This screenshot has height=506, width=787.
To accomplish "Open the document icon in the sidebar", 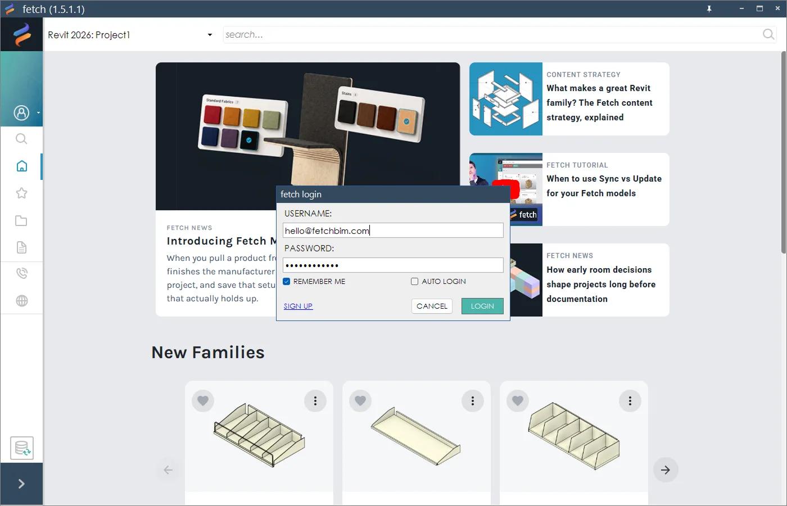I will point(21,247).
